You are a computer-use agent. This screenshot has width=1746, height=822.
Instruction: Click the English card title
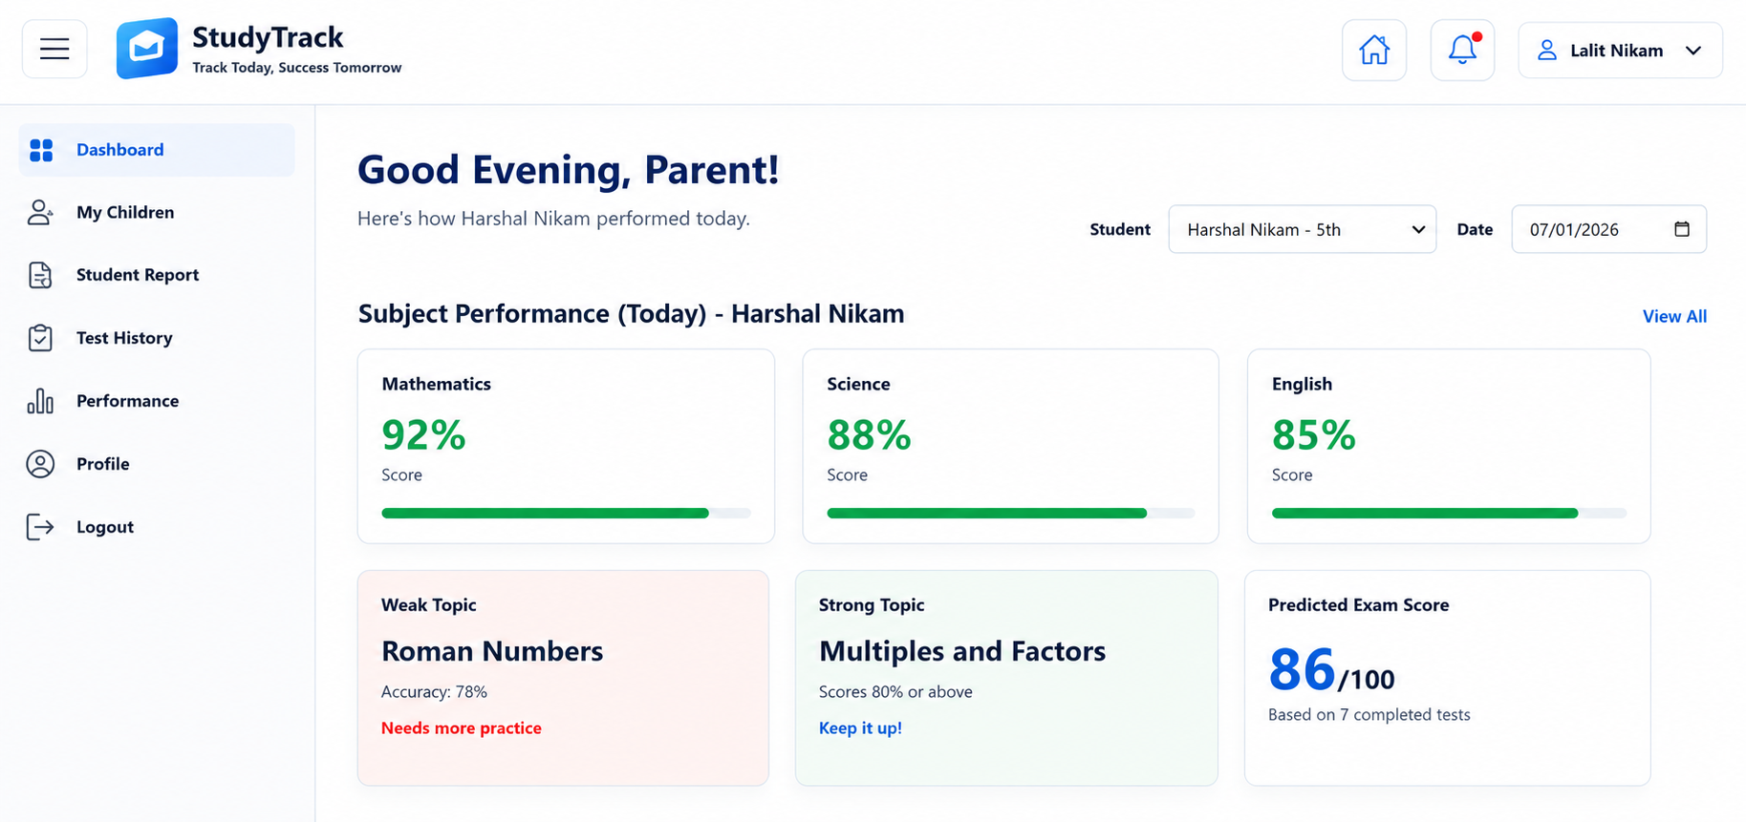[1302, 384]
